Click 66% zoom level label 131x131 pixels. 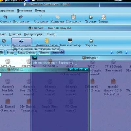[119, 52]
